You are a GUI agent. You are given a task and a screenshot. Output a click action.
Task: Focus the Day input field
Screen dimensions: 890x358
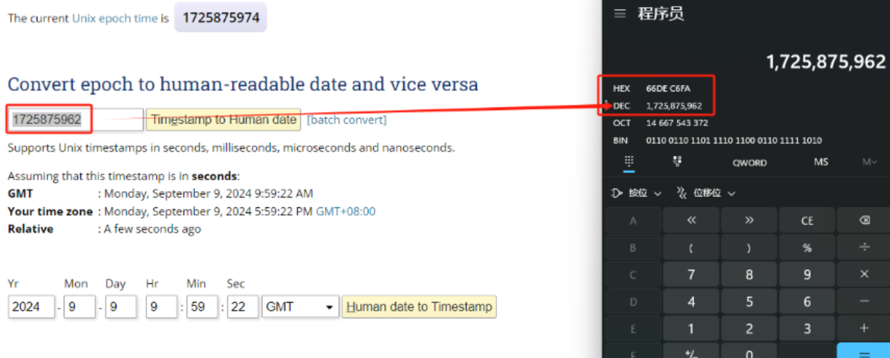click(121, 307)
